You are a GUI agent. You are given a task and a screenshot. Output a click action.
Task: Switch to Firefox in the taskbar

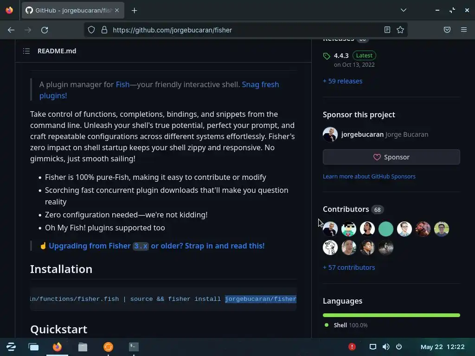pos(57,347)
